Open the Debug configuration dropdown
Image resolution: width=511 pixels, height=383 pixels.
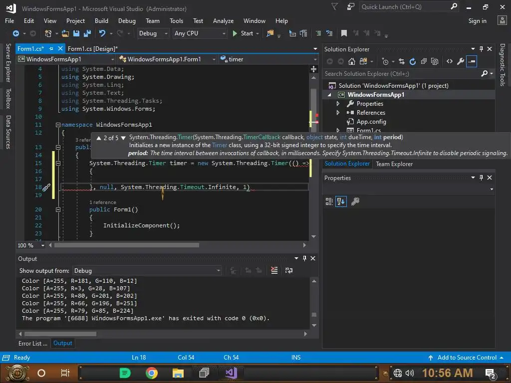[153, 33]
